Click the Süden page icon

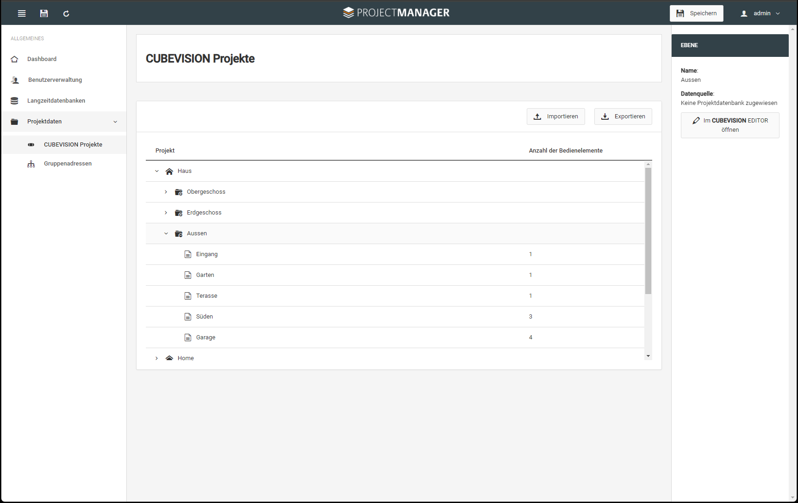click(x=188, y=317)
